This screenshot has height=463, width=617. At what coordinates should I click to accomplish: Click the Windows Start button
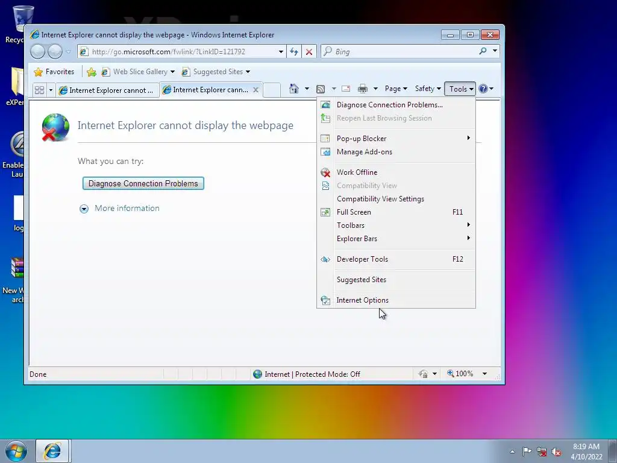pyautogui.click(x=16, y=451)
